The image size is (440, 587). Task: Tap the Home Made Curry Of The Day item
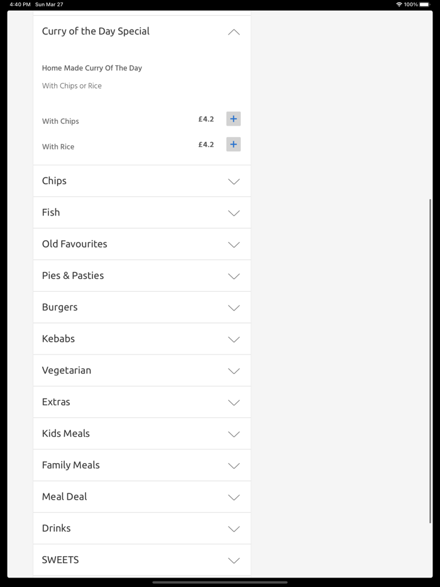[92, 68]
